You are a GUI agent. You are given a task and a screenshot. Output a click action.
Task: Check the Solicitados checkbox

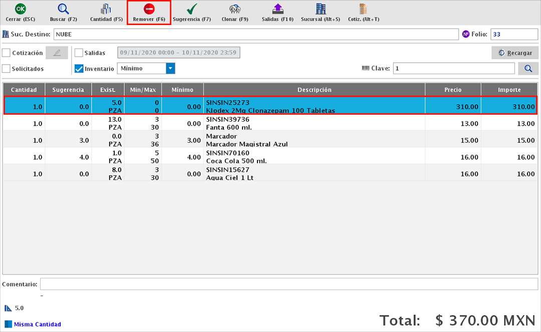pyautogui.click(x=7, y=69)
